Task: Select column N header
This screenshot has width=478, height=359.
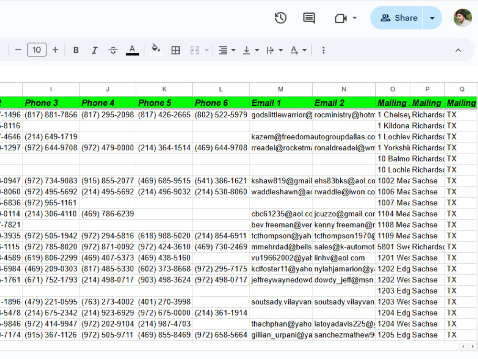Action: 344,89
